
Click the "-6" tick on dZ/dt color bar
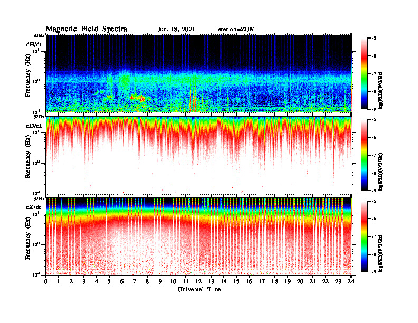(374, 218)
